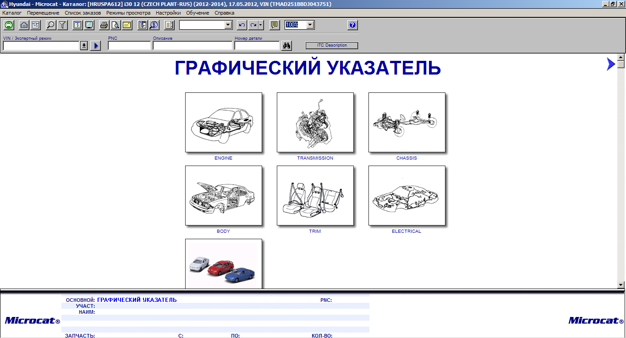Click the blue forward navigation arrow
This screenshot has width=626, height=338.
tap(610, 64)
